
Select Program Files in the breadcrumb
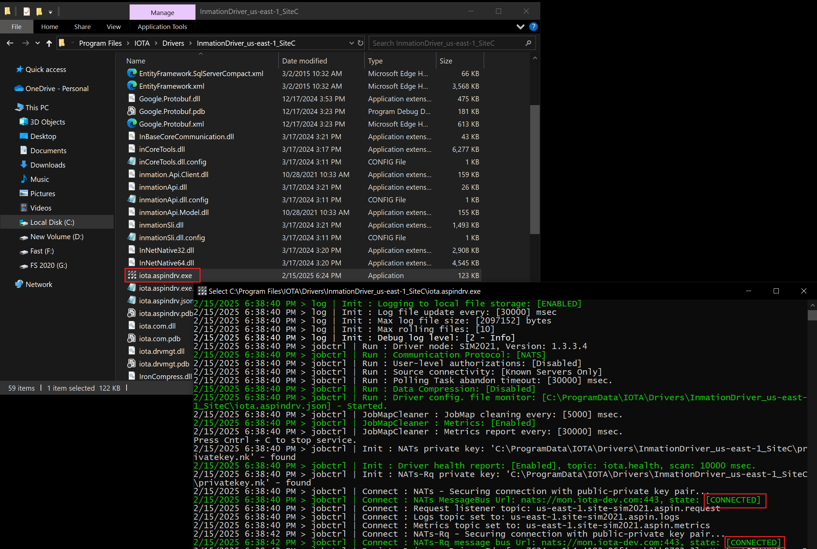pyautogui.click(x=101, y=43)
